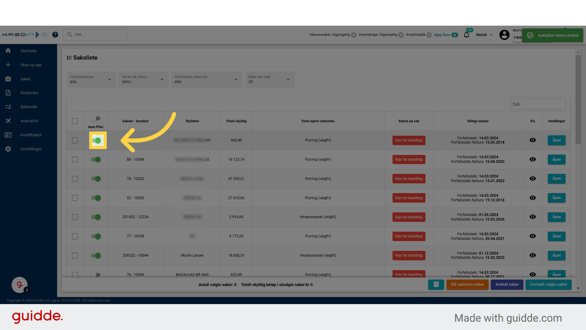Viewport: 586px width, 330px height.
Task: Click the user profile avatar icon
Action: [x=504, y=35]
